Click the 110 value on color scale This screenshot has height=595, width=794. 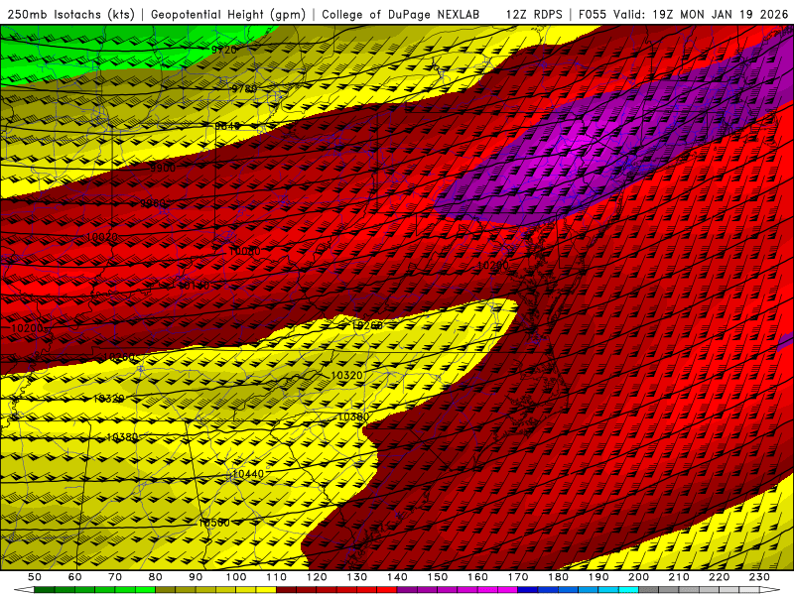pos(276,577)
